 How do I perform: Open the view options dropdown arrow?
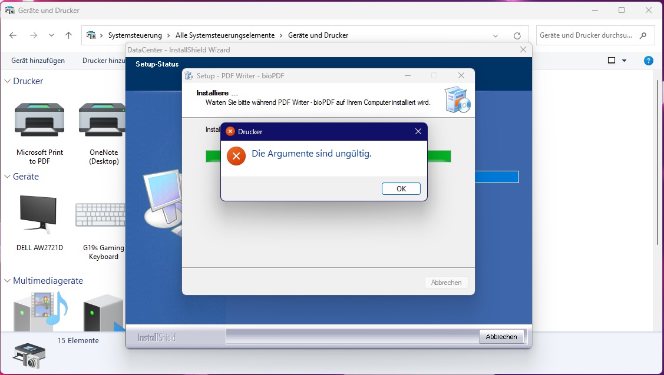624,61
